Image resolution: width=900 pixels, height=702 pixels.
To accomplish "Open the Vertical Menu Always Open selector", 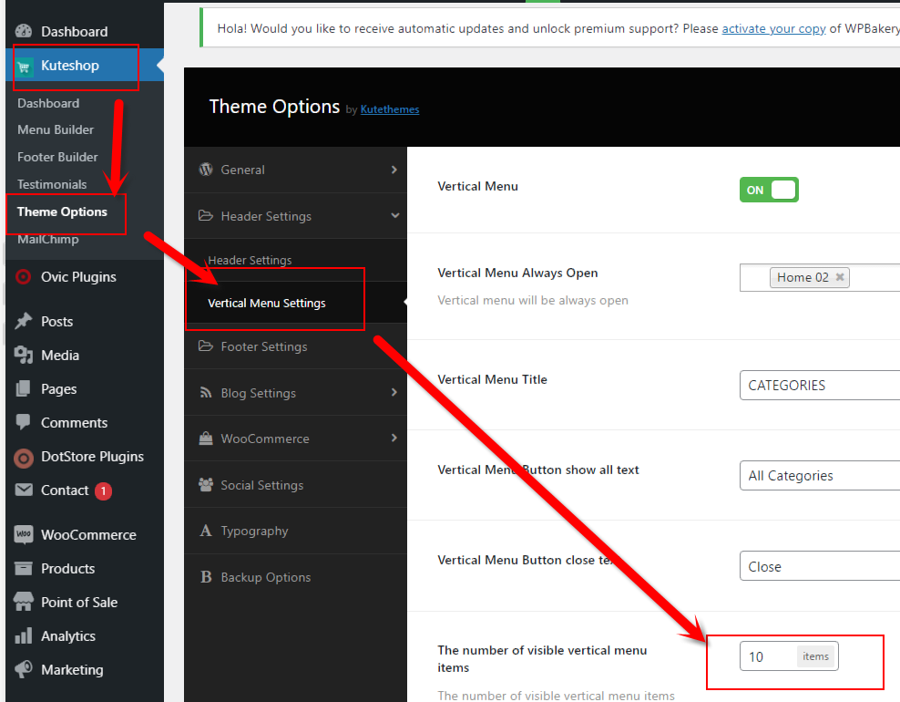I will pyautogui.click(x=820, y=277).
